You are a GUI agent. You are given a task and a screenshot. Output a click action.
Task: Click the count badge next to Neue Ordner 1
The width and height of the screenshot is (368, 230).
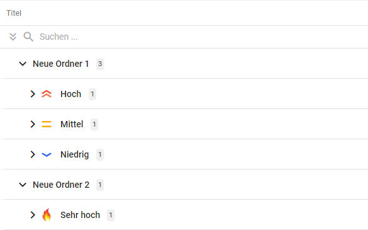[x=100, y=64]
